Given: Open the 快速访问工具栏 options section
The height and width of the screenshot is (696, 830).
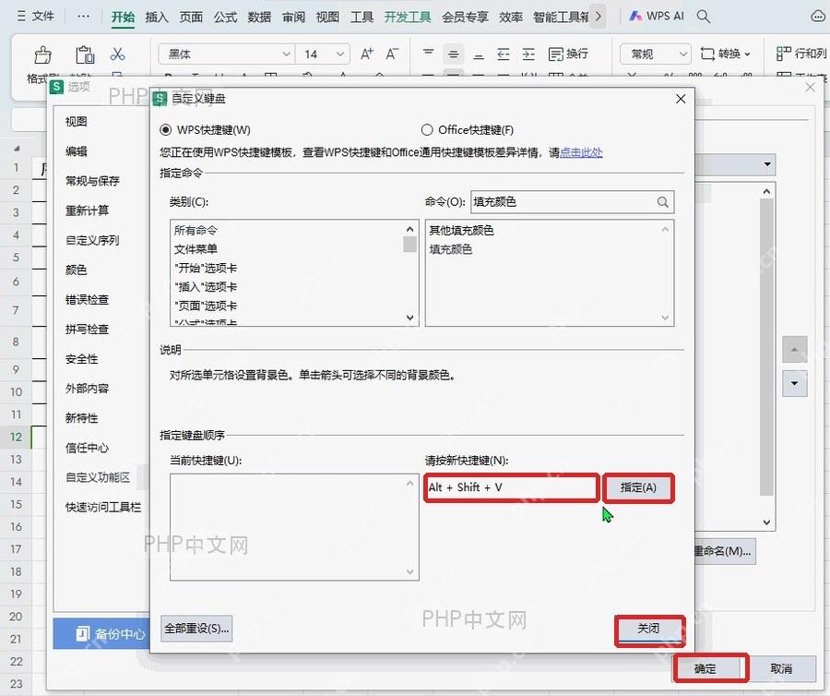Looking at the screenshot, I should [x=103, y=508].
